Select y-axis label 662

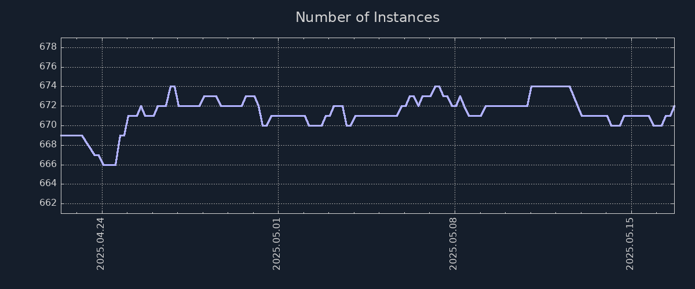(x=47, y=203)
